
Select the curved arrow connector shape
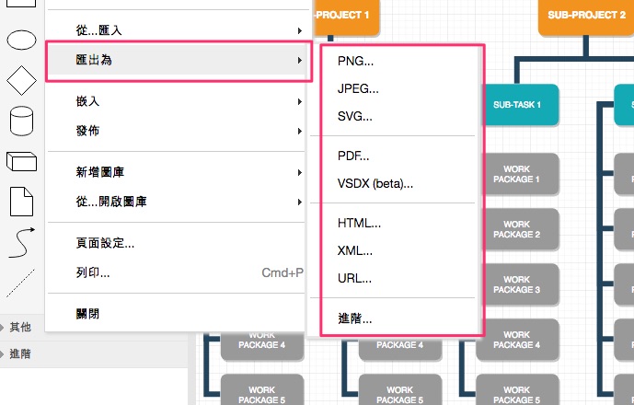21,242
